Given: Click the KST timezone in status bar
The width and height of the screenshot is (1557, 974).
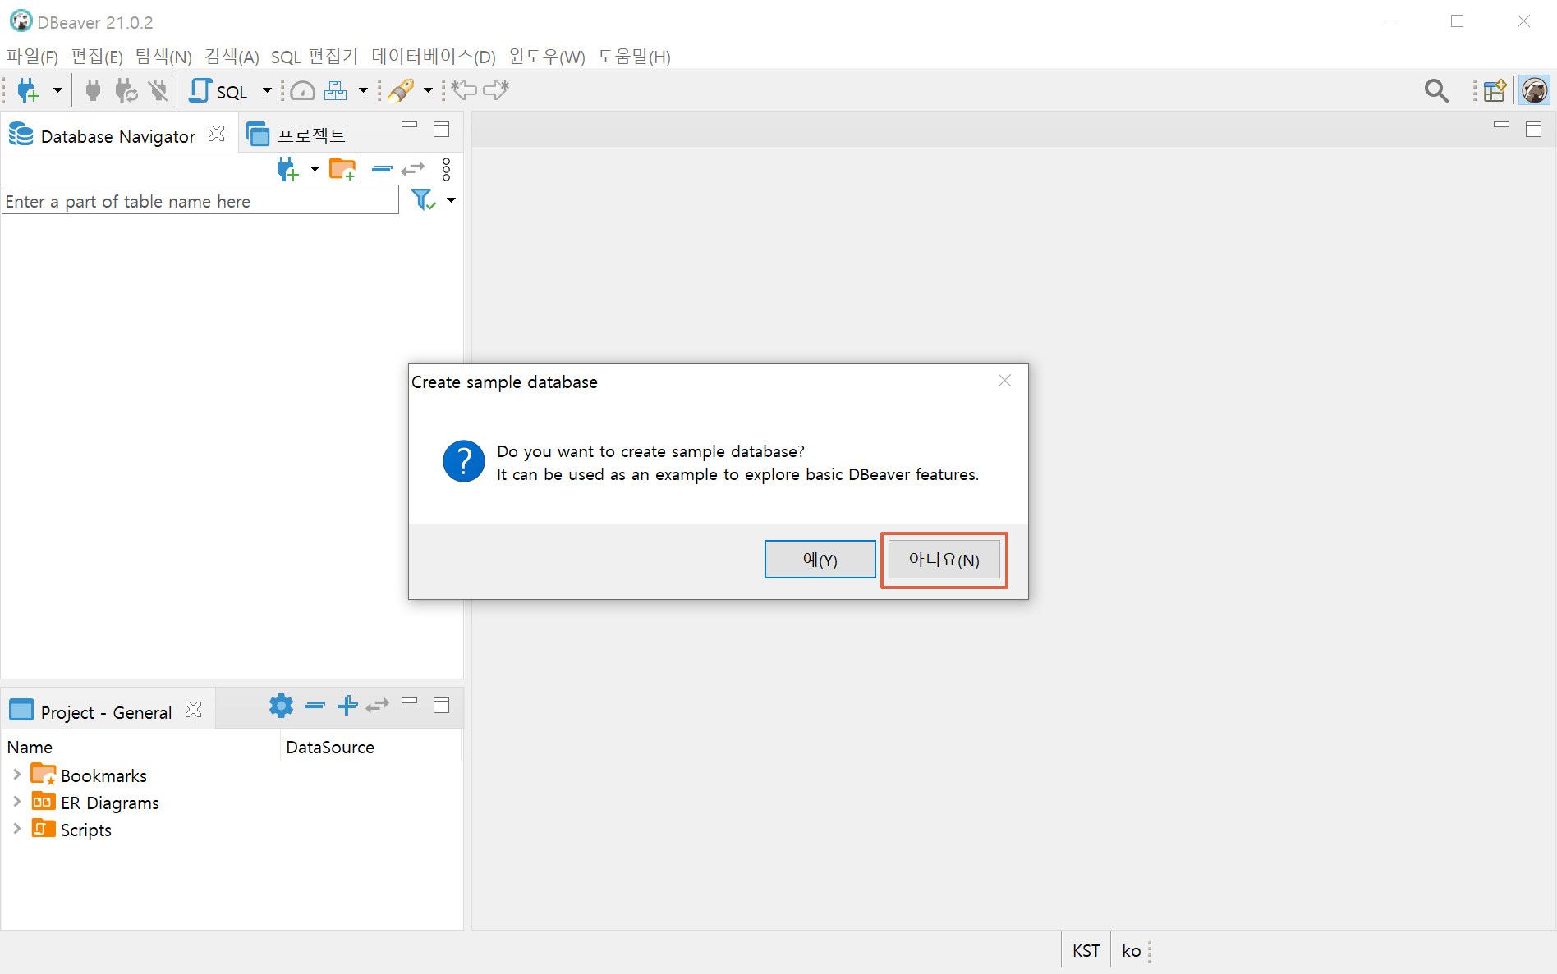Looking at the screenshot, I should pyautogui.click(x=1086, y=950).
